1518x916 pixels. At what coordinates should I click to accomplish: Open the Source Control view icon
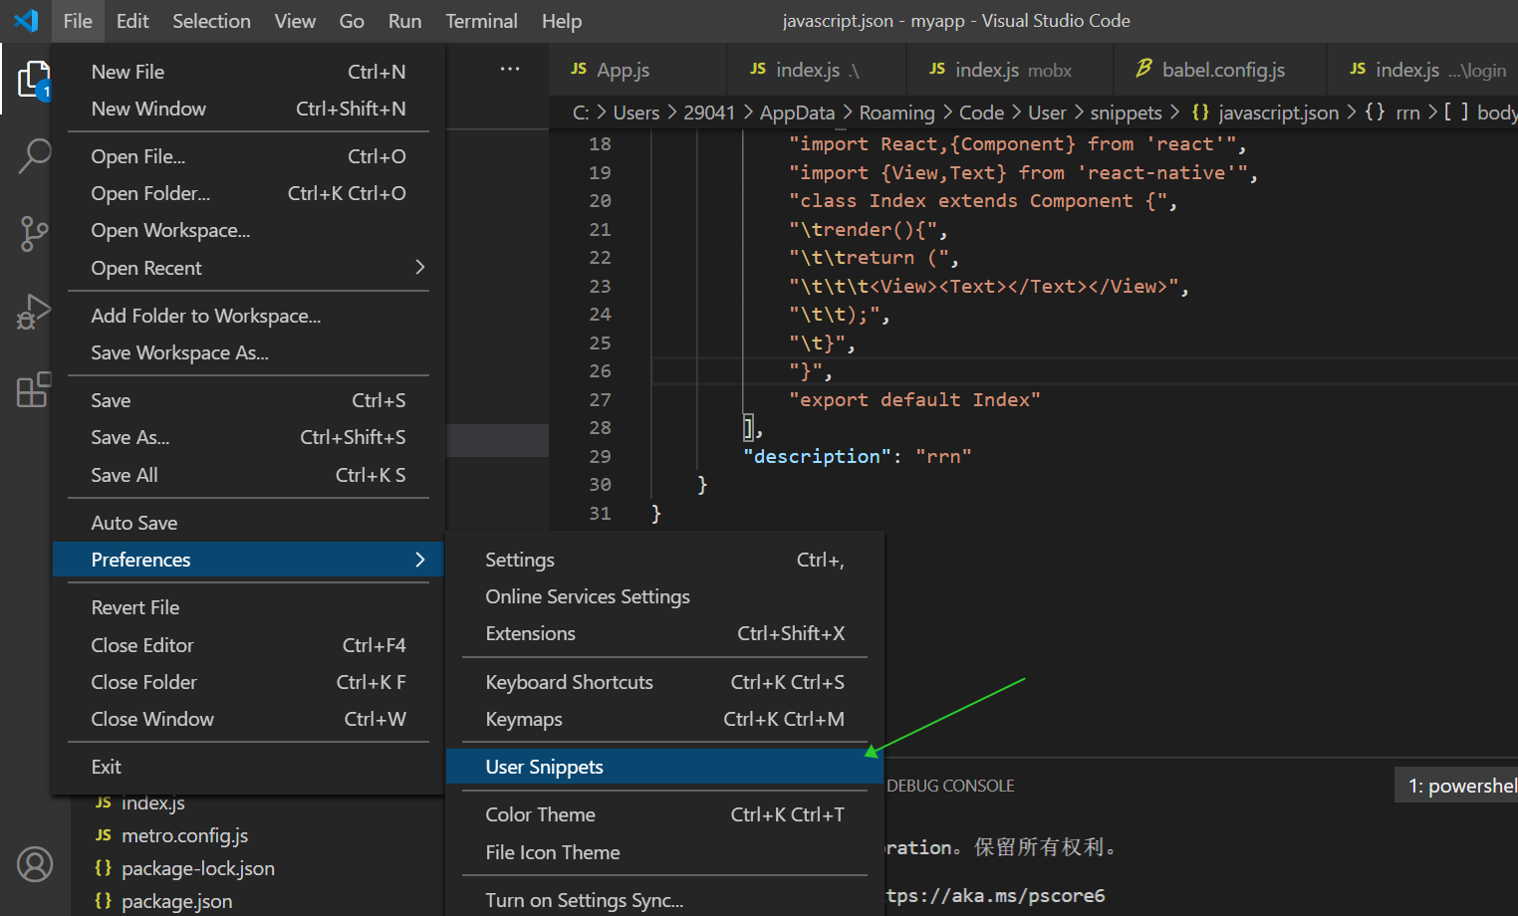(35, 234)
